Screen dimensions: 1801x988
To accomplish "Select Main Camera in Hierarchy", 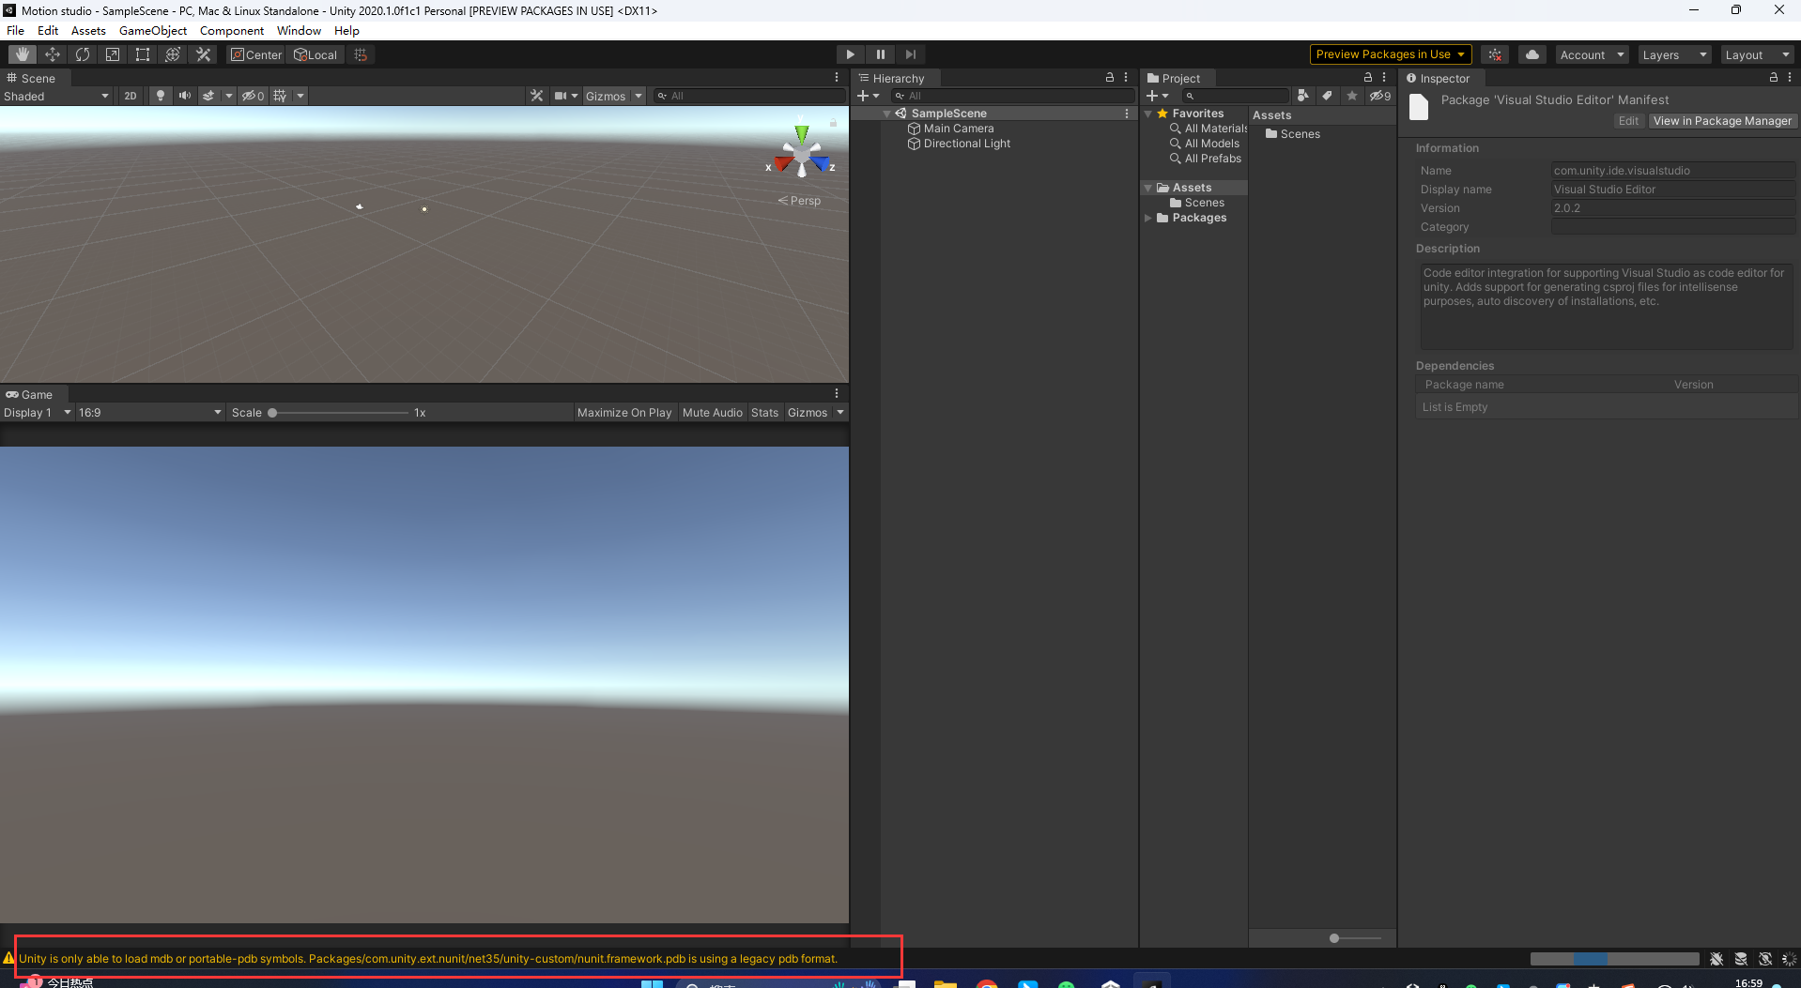I will 958,129.
